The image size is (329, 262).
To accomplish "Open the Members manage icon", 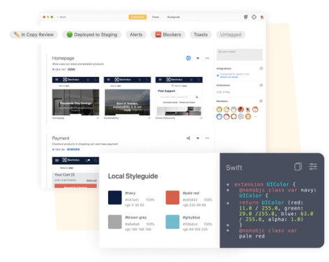I will pos(261,101).
